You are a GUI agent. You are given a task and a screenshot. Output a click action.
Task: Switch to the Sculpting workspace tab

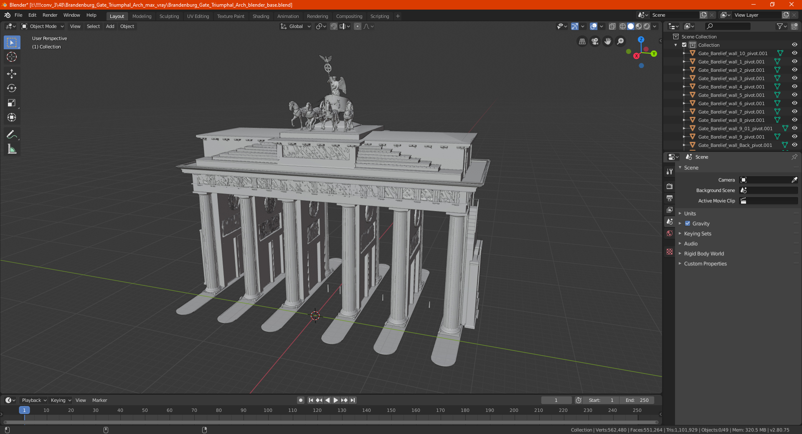pos(169,16)
